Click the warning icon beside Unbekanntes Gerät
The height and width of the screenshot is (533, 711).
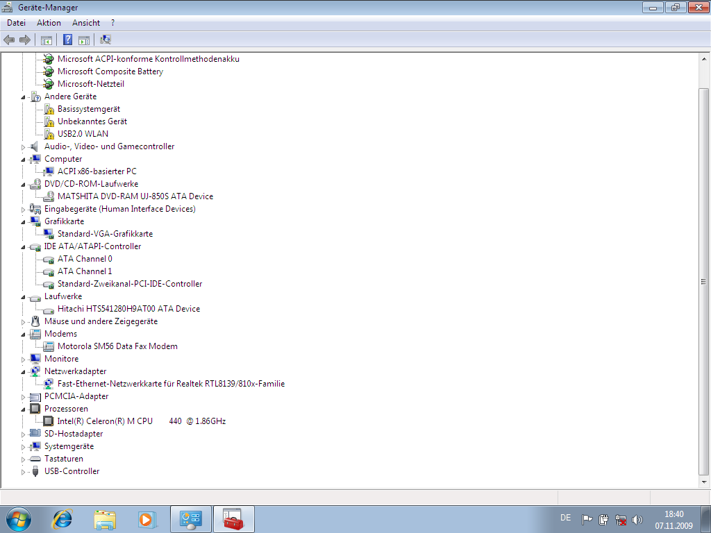click(x=49, y=121)
